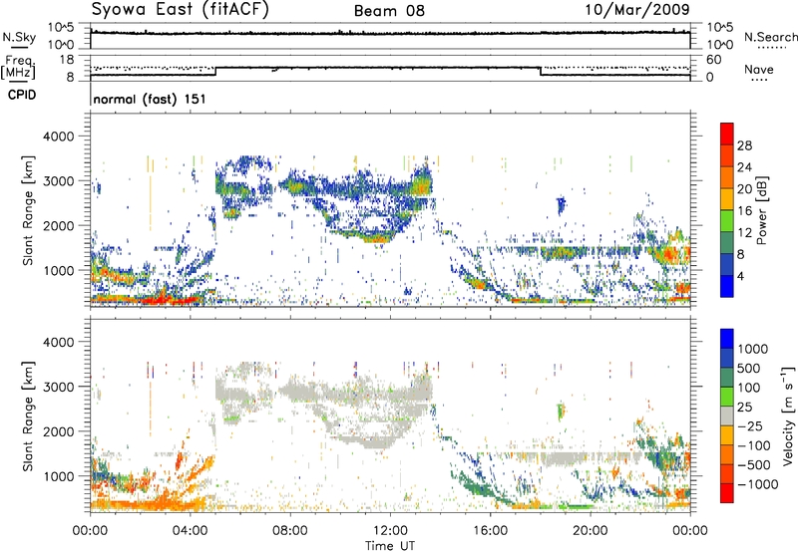This screenshot has height=552, width=798.
Task: Click the '4000' tick of power panel
Action: [x=58, y=137]
